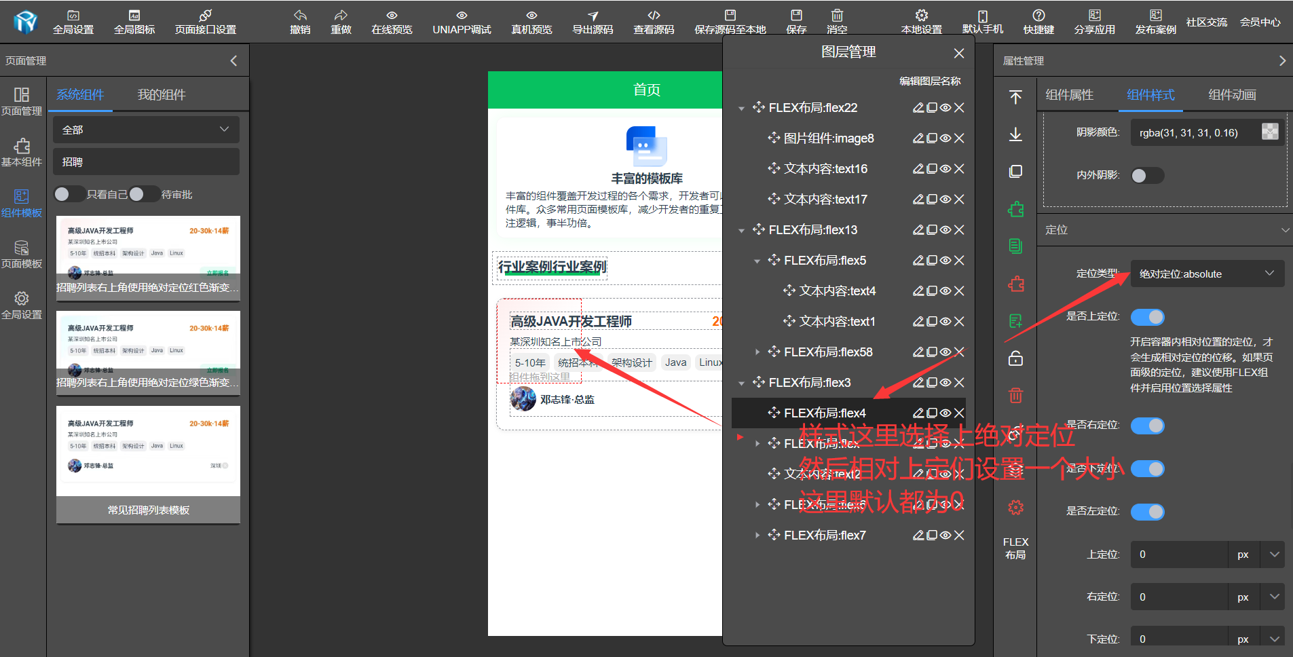Open 在线预览 preview

[392, 22]
